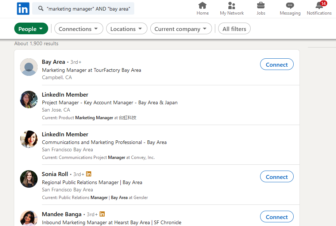Open the LinkedIn home logo

tap(23, 8)
